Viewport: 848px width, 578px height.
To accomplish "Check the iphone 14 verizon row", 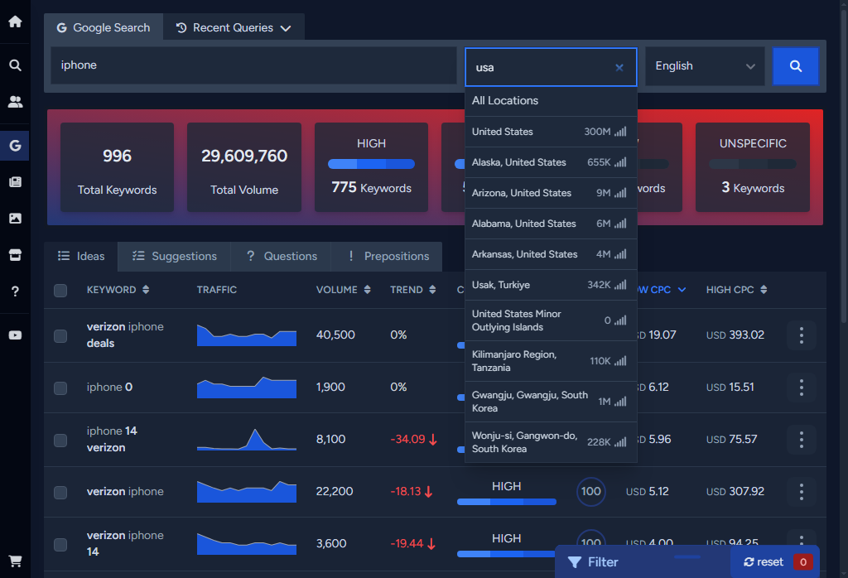I will [x=60, y=440].
